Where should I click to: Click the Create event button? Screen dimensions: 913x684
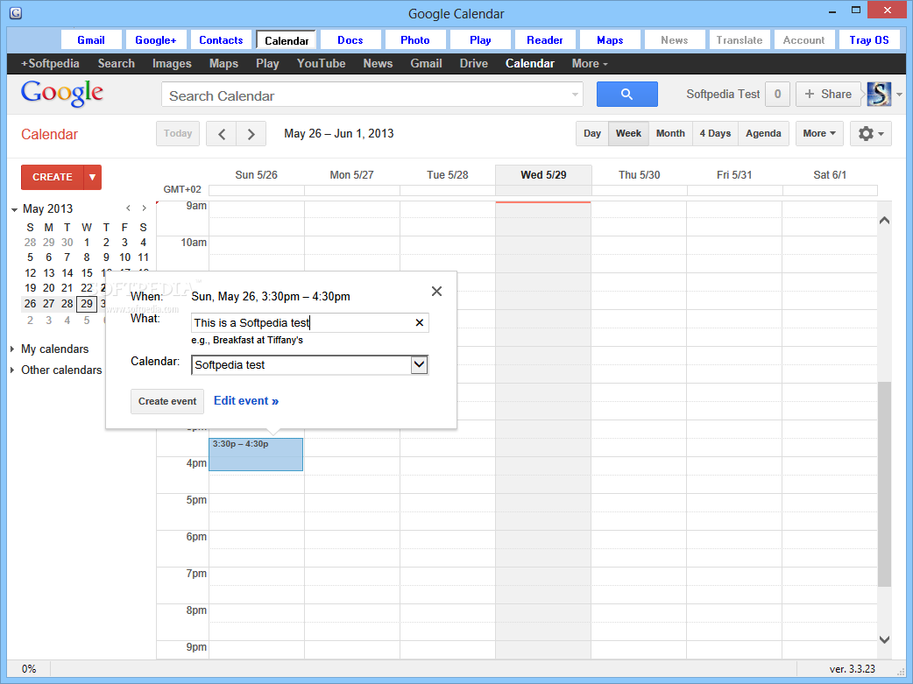pyautogui.click(x=167, y=402)
